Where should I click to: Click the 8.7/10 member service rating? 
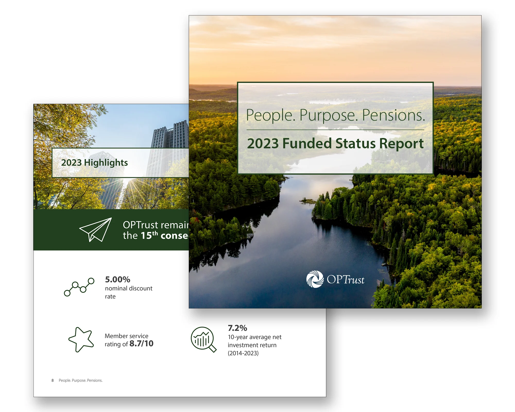141,344
